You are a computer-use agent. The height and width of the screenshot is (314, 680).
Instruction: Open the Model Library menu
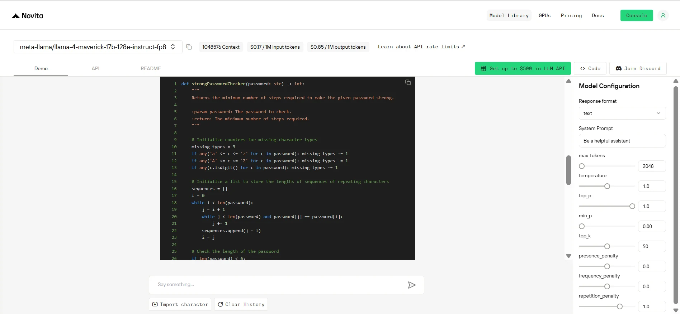tap(509, 15)
